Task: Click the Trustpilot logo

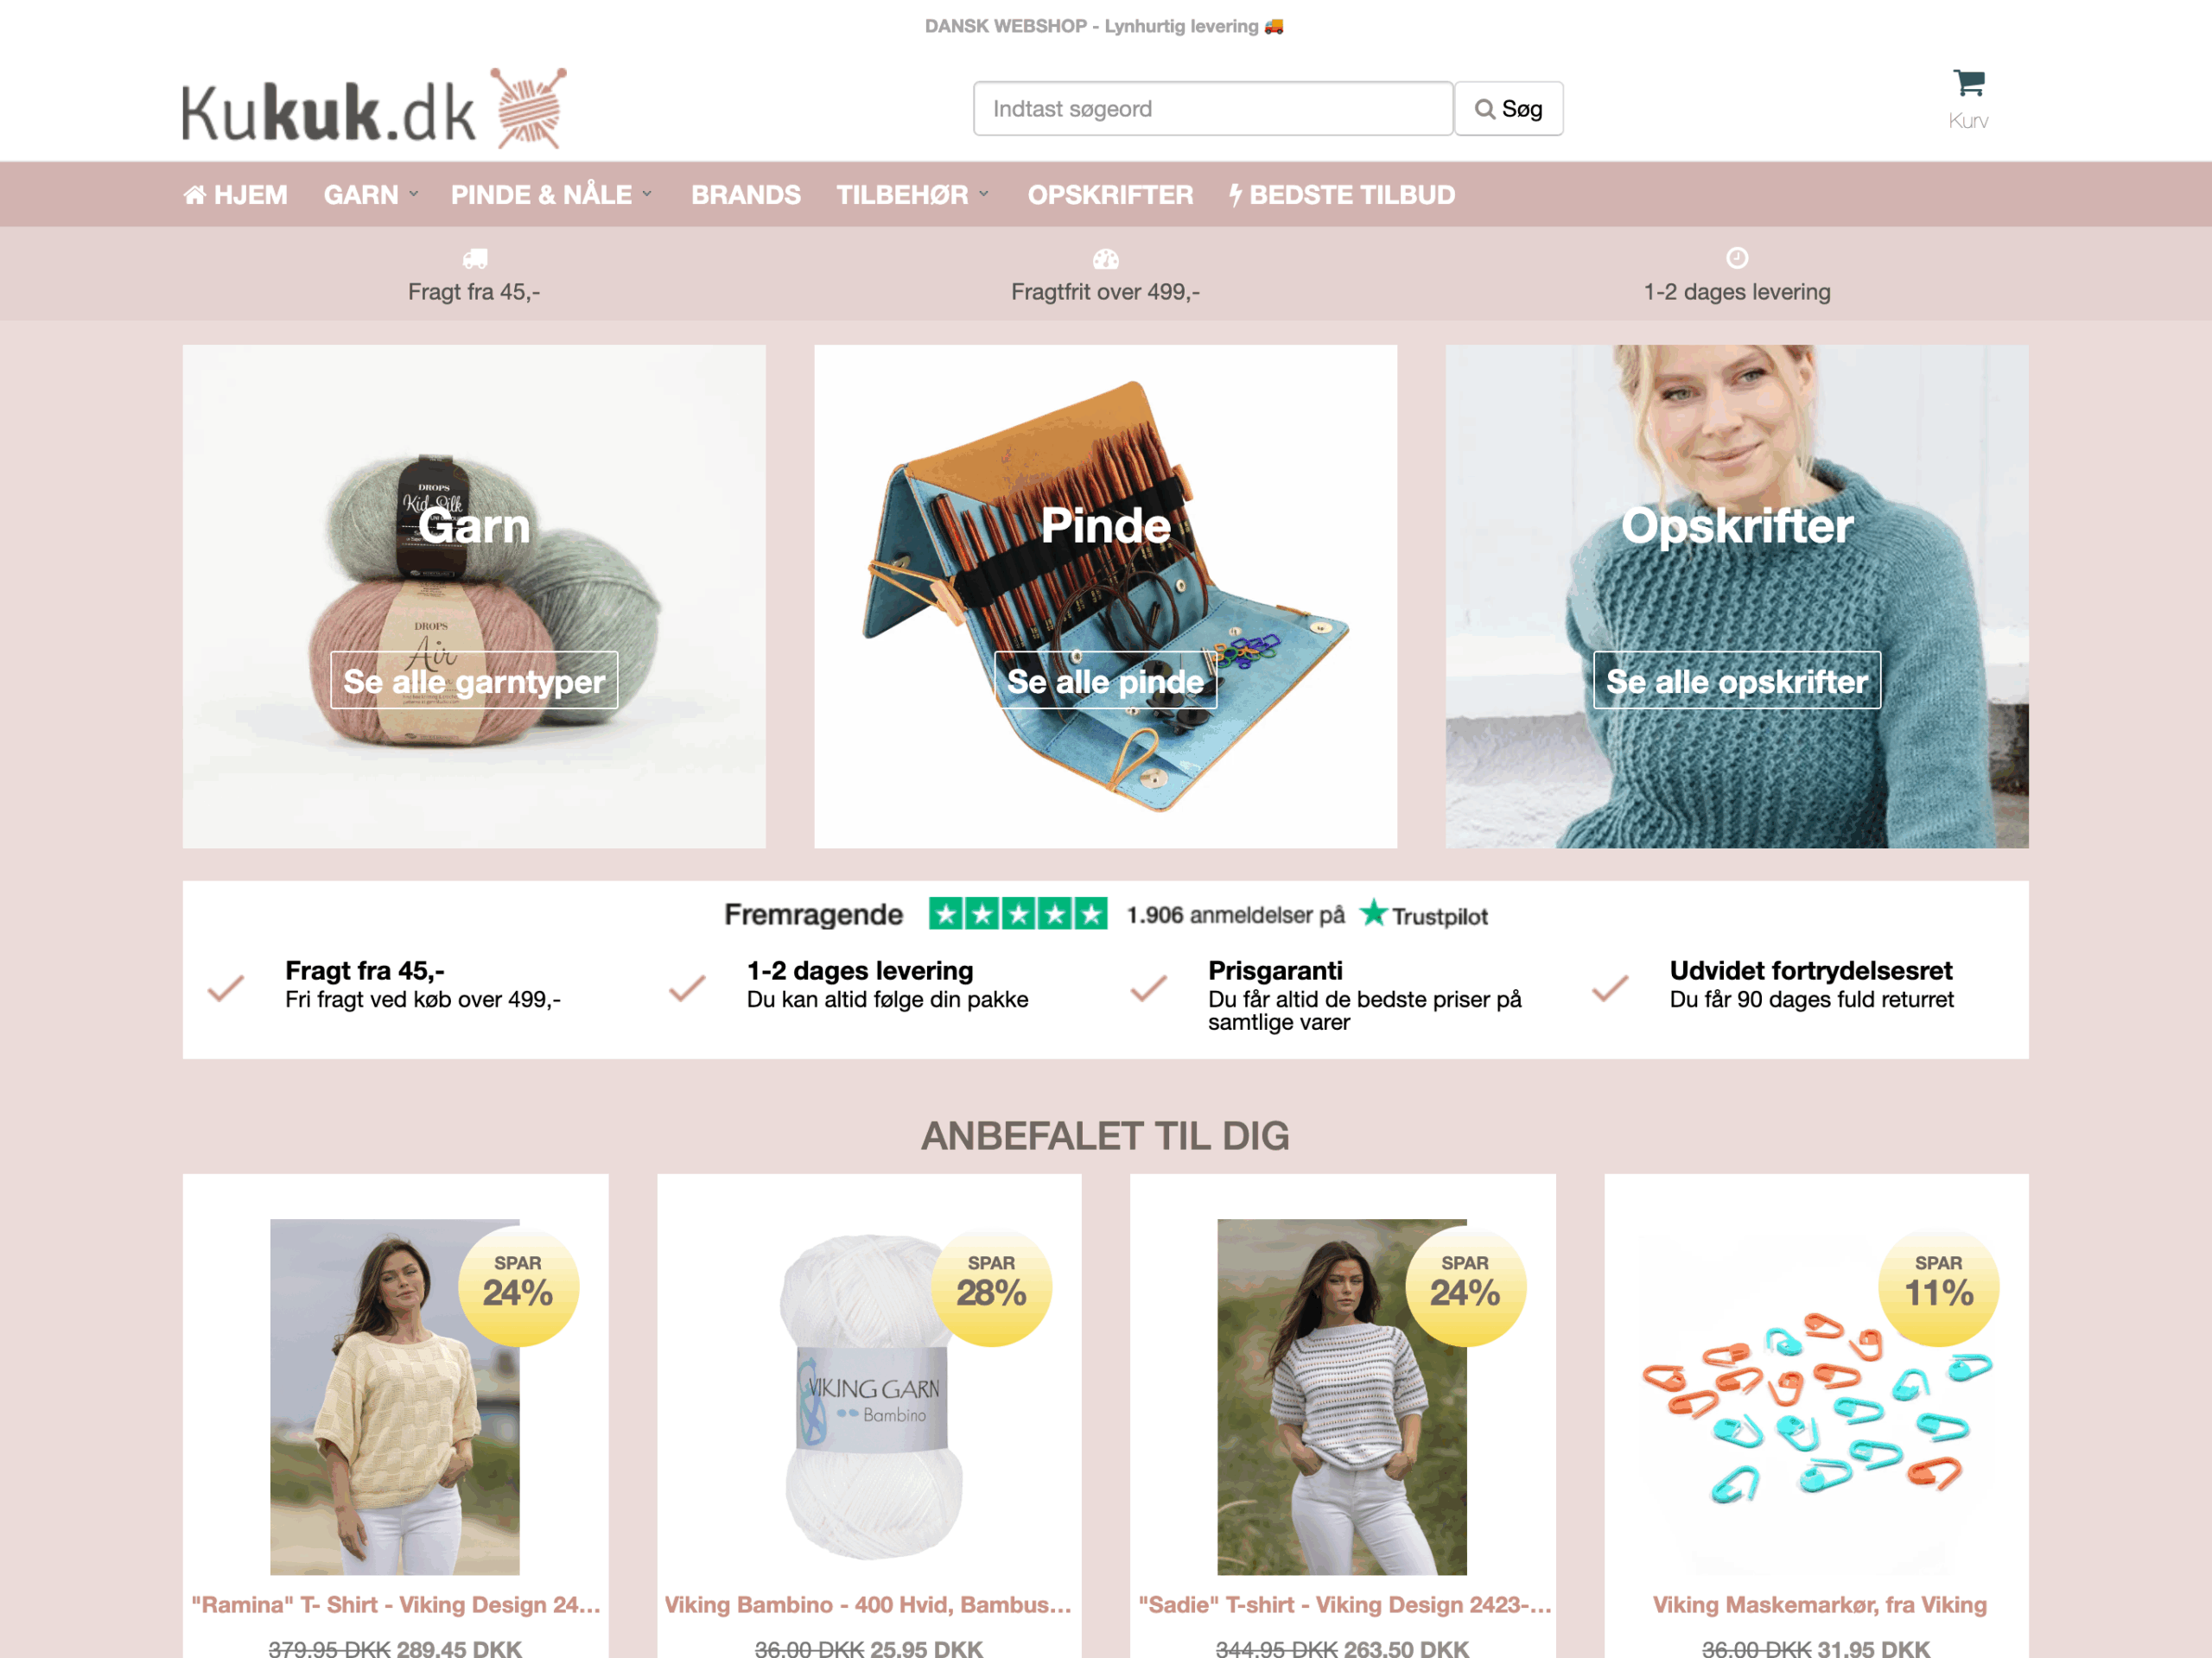Action: coord(1424,915)
